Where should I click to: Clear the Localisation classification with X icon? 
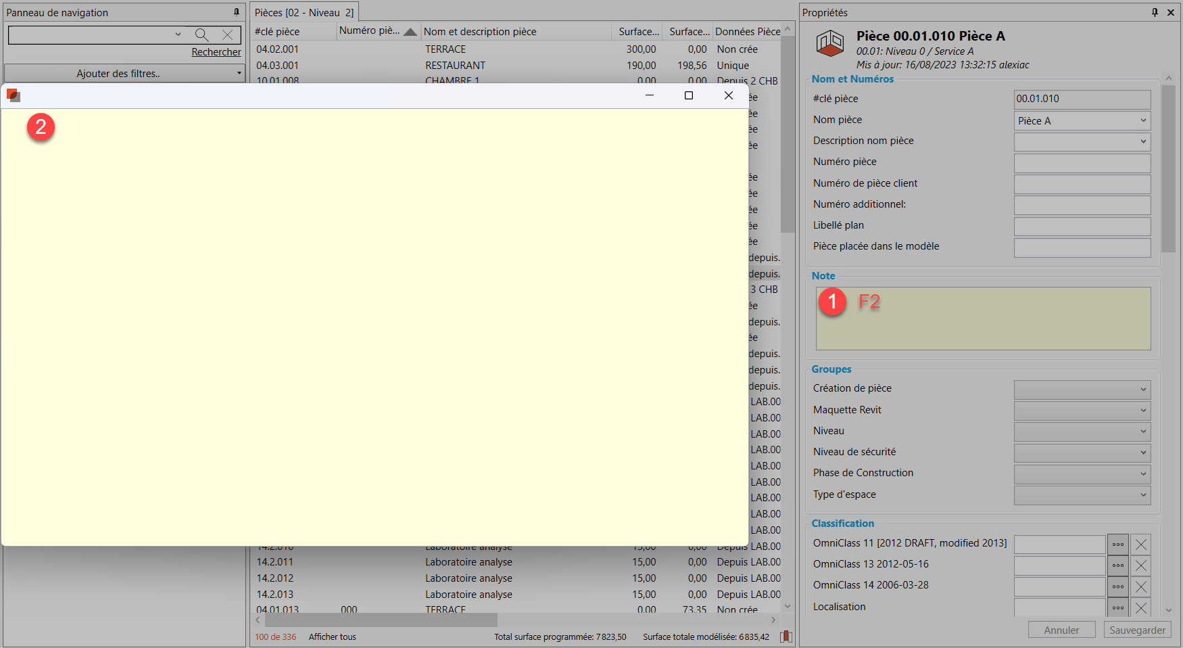1141,607
